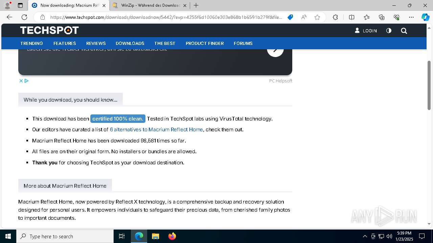Open the Favorites list
Image resolution: width=433 pixels, height=243 pixels.
pyautogui.click(x=367, y=17)
